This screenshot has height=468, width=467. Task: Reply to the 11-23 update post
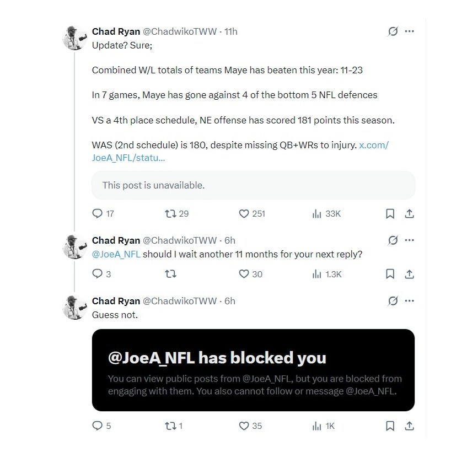pyautogui.click(x=98, y=213)
